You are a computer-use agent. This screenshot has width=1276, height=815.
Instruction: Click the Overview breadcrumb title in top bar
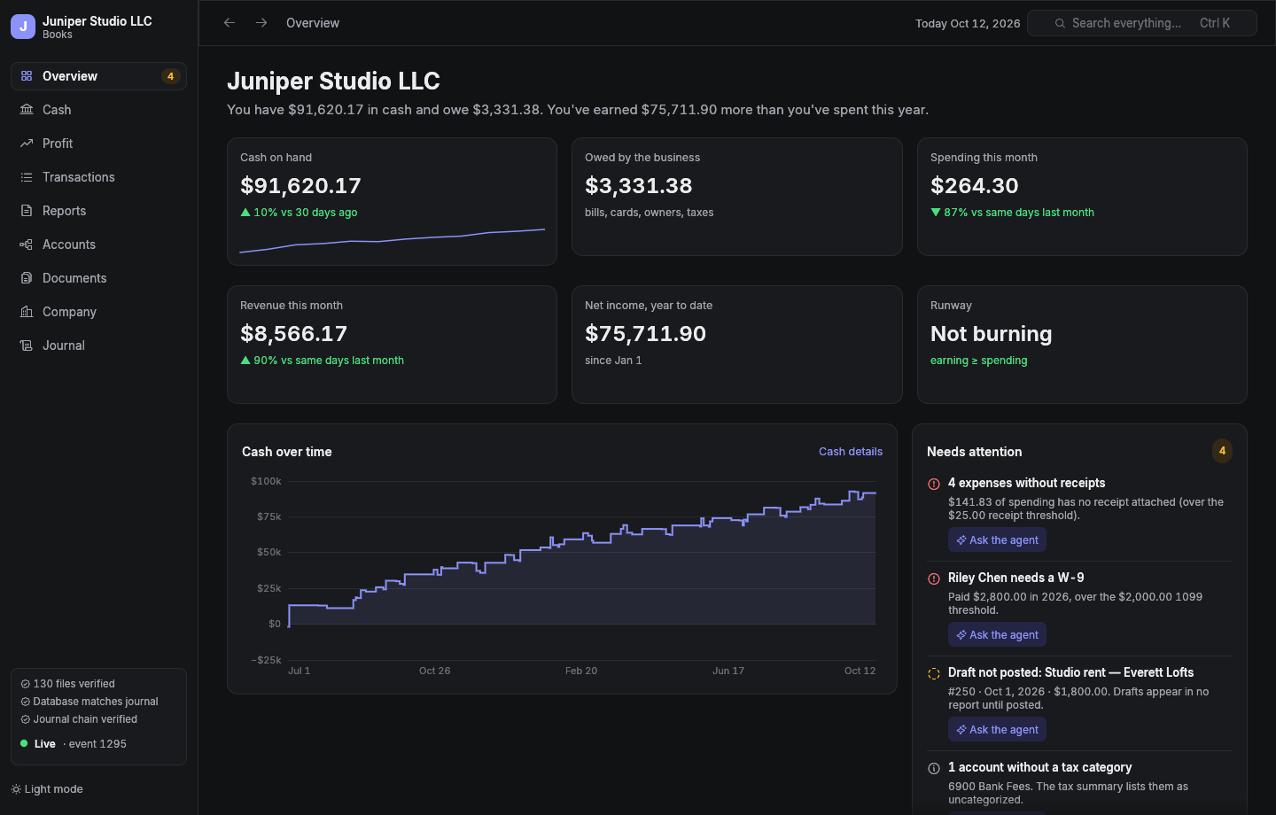click(313, 23)
